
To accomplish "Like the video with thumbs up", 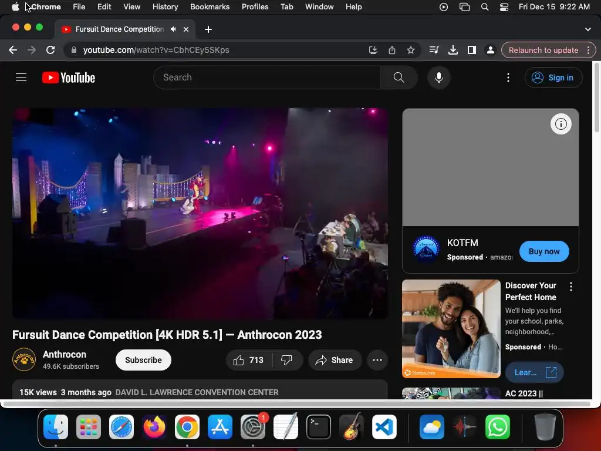I will [249, 360].
